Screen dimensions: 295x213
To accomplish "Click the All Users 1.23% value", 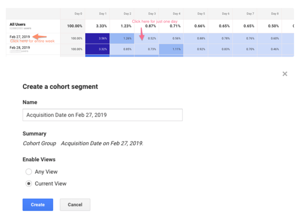I will [x=126, y=26].
